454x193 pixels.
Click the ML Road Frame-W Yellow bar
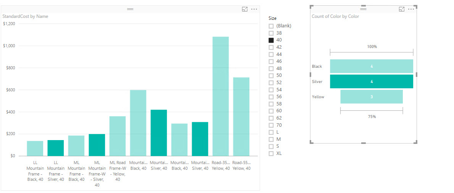117,136
